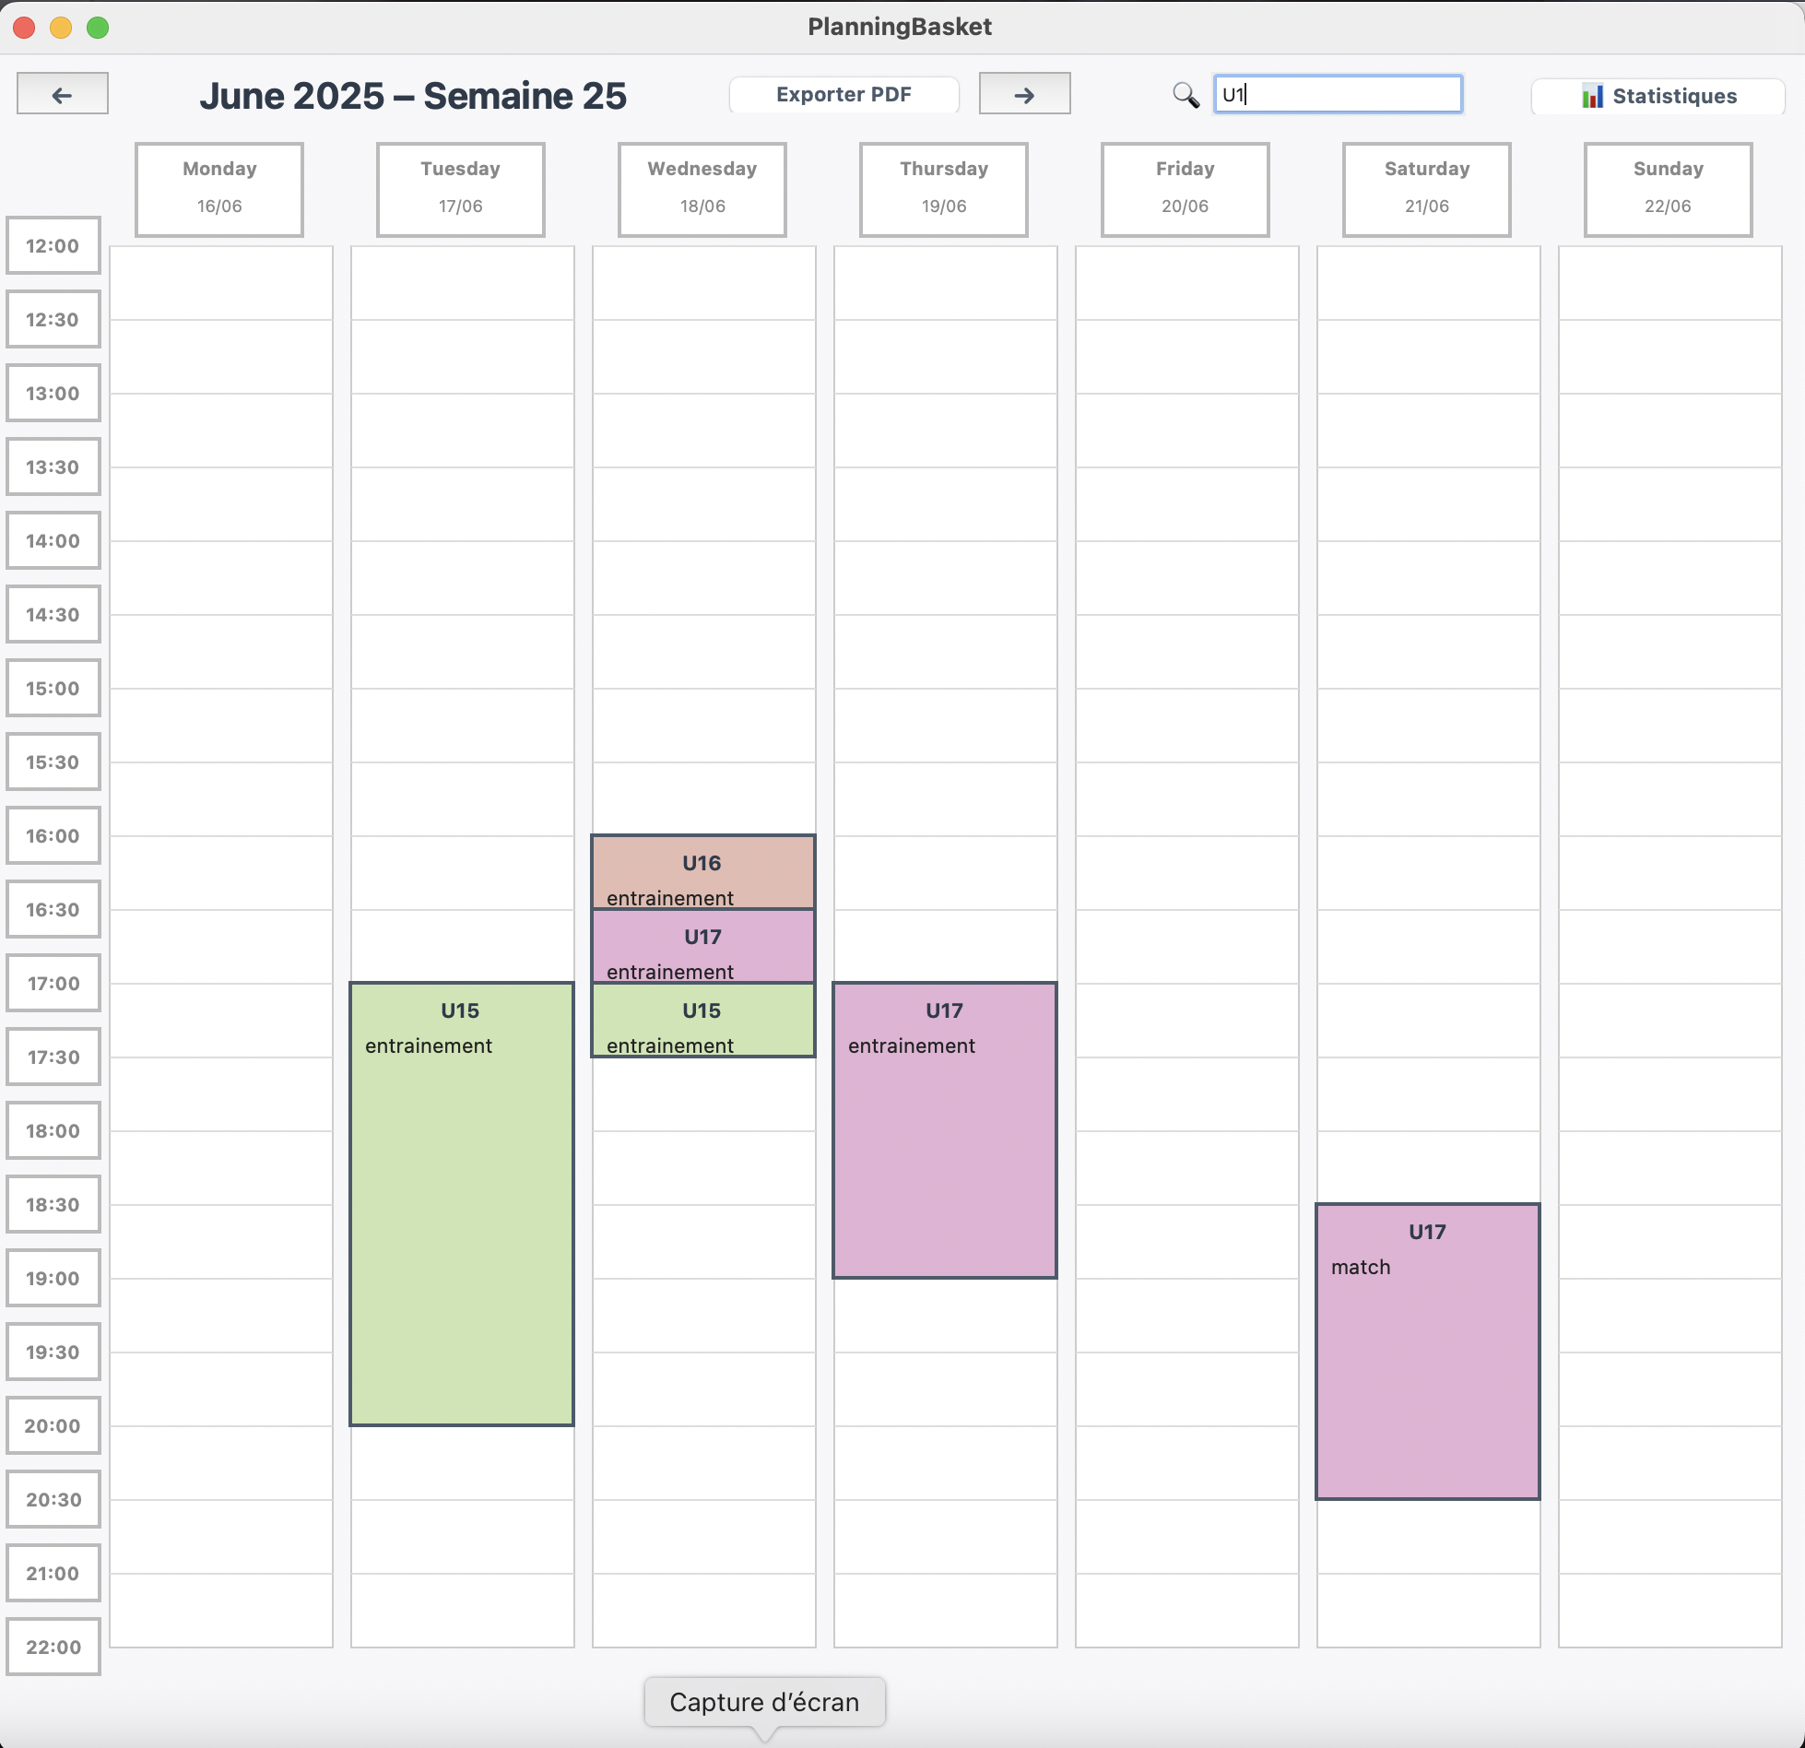This screenshot has width=1805, height=1748.
Task: Click the 22:00 time label
Action: [x=53, y=1647]
